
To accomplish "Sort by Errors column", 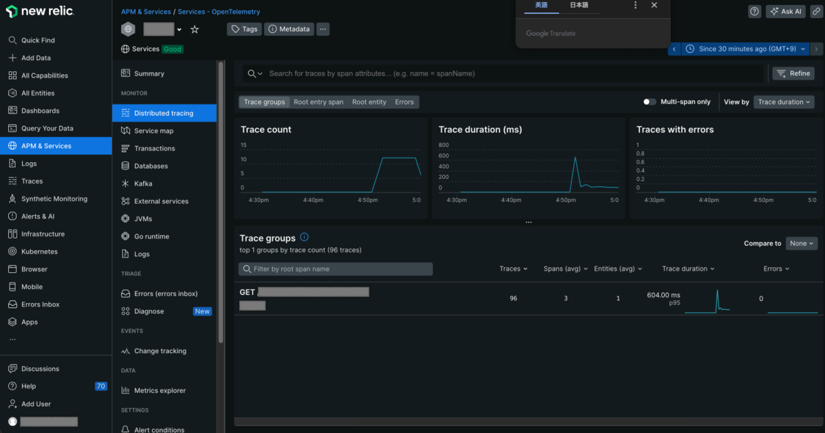I will (x=777, y=269).
